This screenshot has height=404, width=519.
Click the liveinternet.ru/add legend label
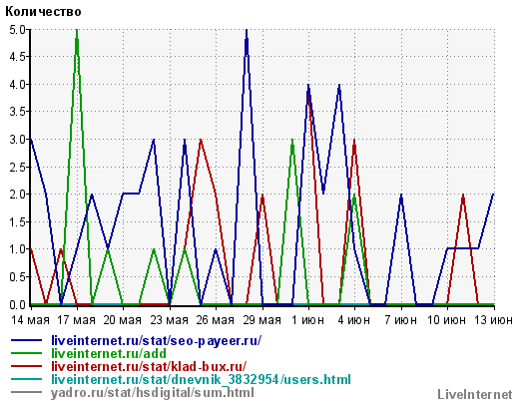109,354
